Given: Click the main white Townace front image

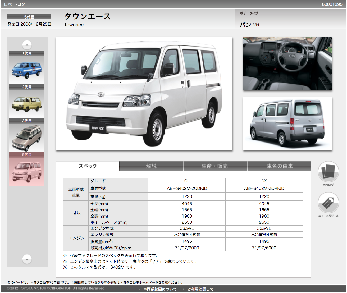Looking at the screenshot, I should pyautogui.click(x=144, y=94).
